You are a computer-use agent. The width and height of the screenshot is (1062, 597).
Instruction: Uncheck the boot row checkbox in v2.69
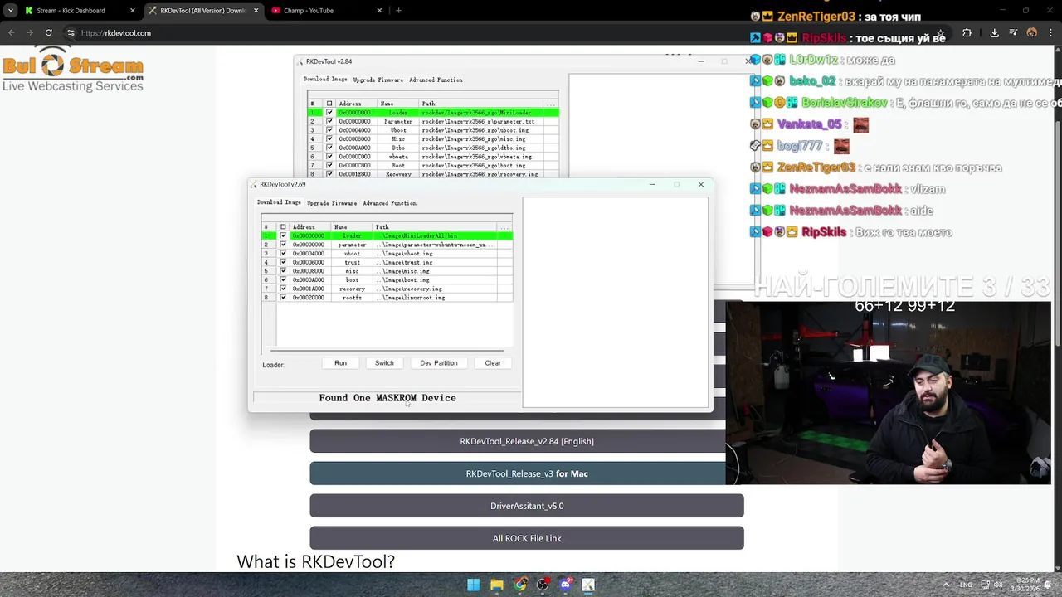coord(283,280)
